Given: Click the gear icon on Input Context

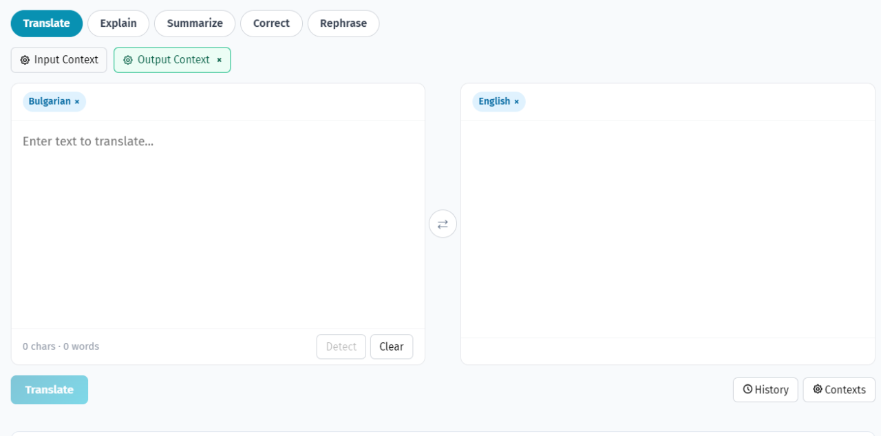Looking at the screenshot, I should (24, 60).
